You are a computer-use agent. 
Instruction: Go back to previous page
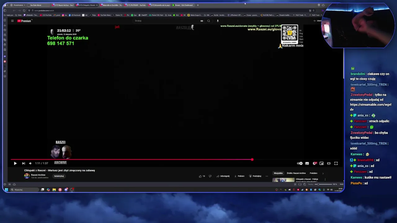[14, 11]
